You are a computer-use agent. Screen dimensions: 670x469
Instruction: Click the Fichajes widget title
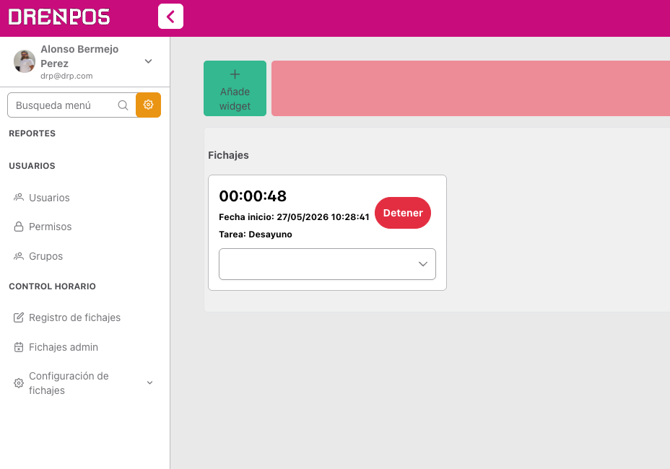(x=228, y=155)
